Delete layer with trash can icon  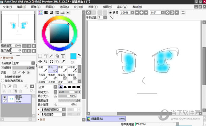pyautogui.click(x=20, y=91)
